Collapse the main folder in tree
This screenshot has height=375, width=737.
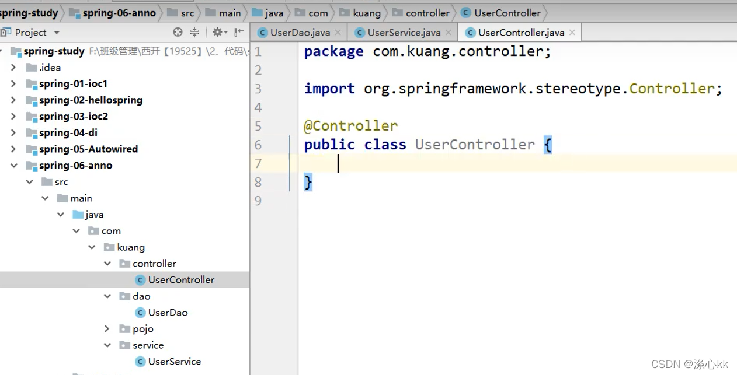[45, 198]
